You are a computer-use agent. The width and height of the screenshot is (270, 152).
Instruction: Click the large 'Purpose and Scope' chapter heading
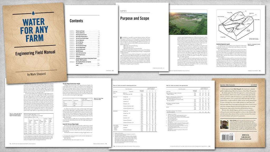tap(135, 18)
